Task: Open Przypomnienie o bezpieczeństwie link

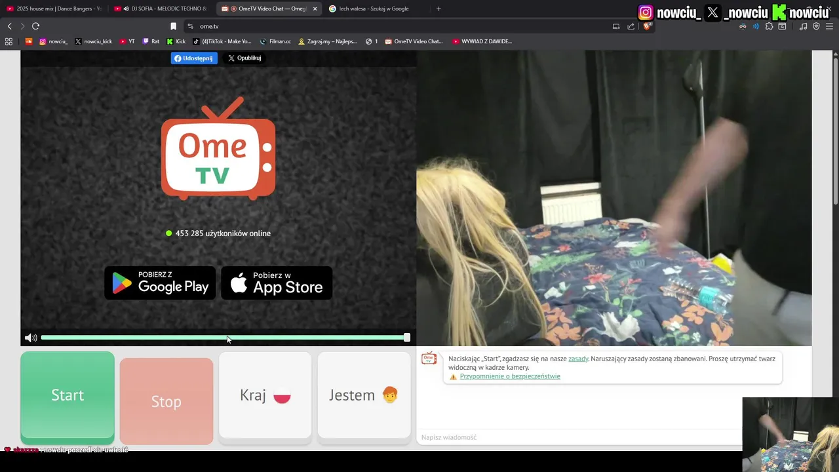Action: pos(510,376)
